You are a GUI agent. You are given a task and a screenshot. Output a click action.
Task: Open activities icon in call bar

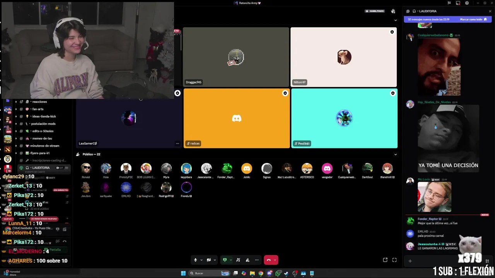pos(247,260)
